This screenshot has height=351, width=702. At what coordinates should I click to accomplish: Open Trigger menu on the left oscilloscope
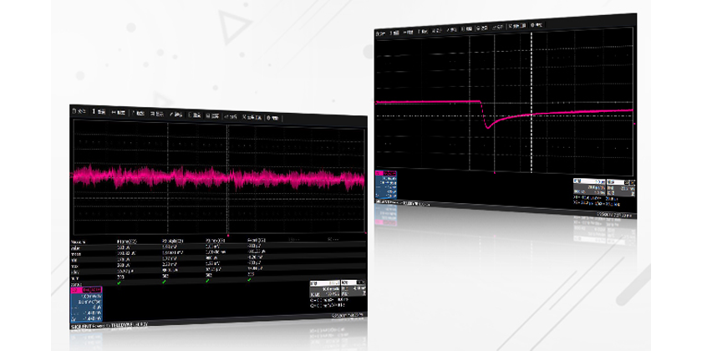pyautogui.click(x=140, y=113)
